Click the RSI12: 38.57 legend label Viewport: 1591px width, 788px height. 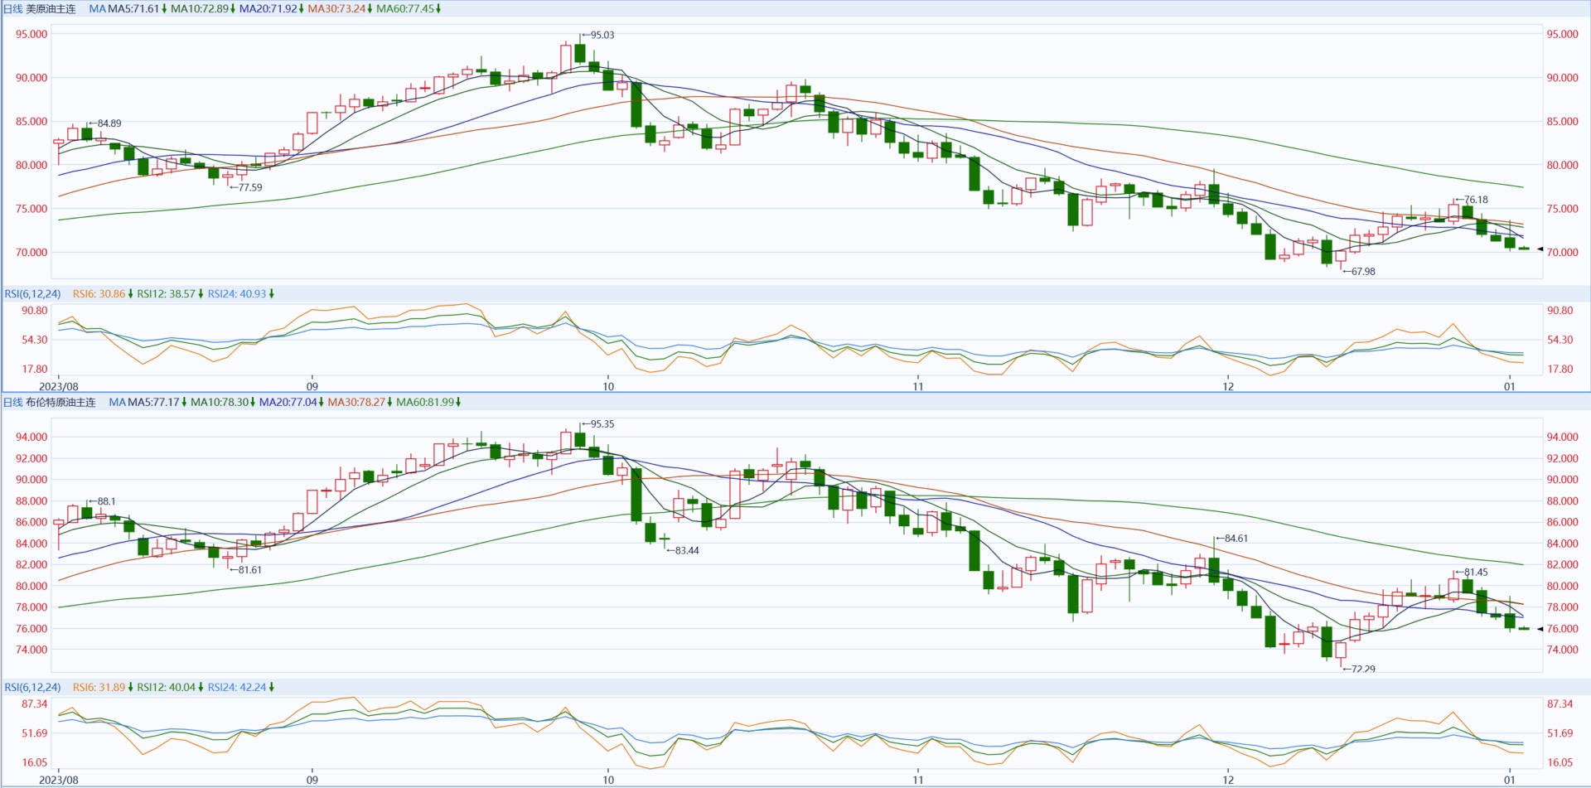(x=166, y=294)
